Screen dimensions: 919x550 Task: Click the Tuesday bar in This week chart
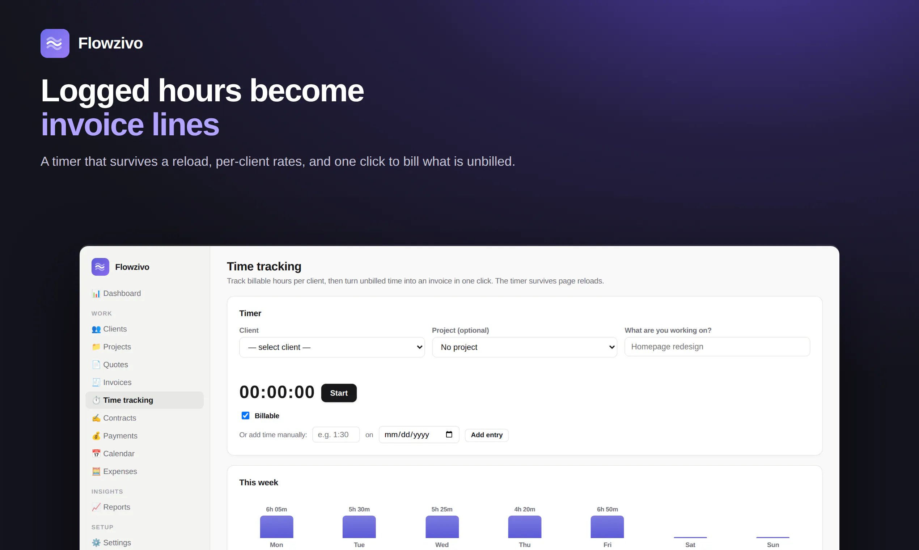[359, 526]
